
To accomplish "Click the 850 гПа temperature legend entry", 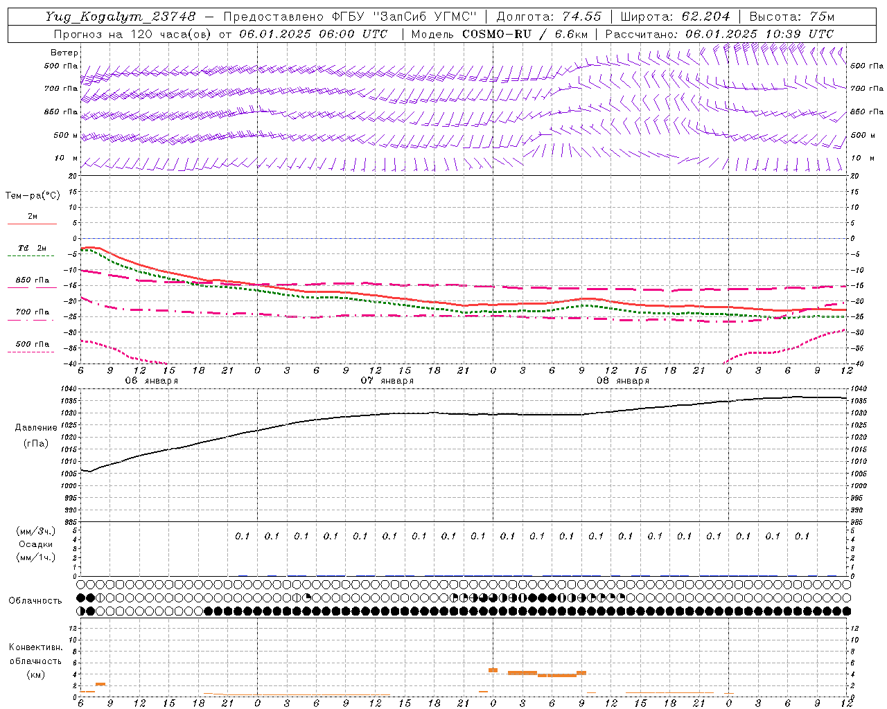I will pos(32,280).
